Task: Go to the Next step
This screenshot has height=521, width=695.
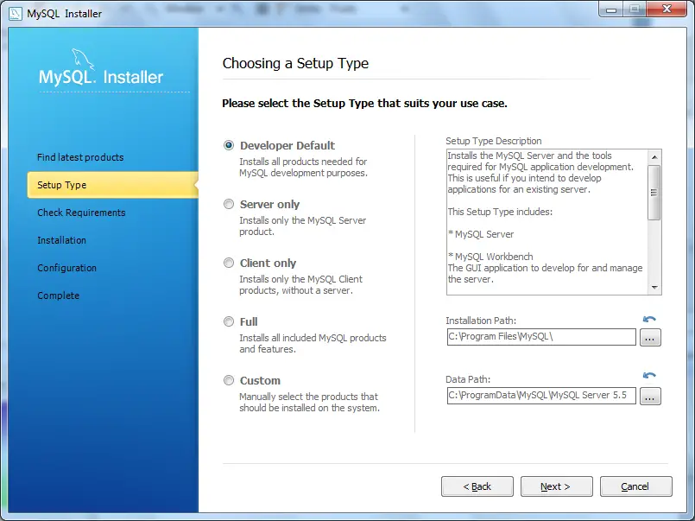Action: [x=556, y=486]
